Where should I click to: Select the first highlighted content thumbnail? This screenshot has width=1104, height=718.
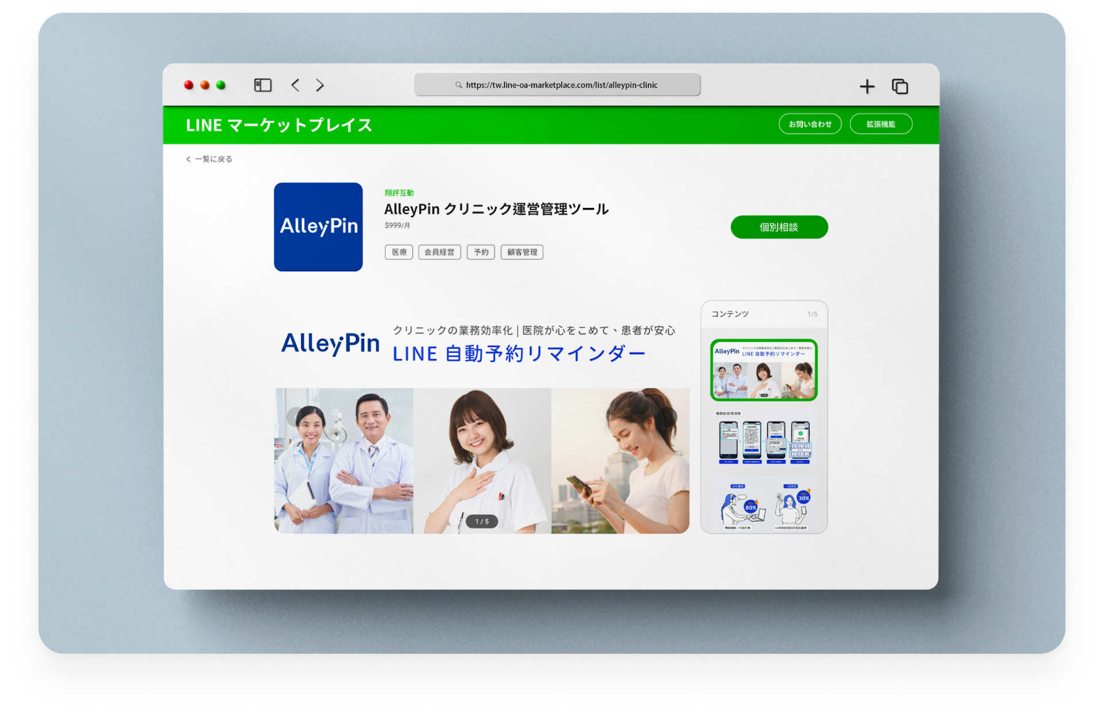tap(764, 370)
